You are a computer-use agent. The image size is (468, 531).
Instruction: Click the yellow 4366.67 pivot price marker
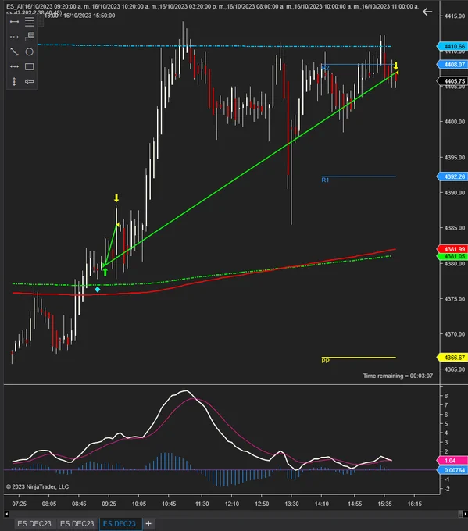click(x=452, y=358)
